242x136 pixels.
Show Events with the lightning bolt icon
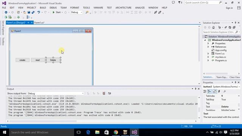click(x=219, y=91)
